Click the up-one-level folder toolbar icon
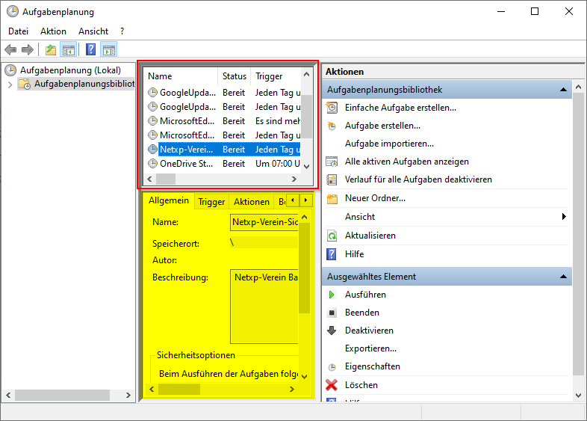 (51, 49)
